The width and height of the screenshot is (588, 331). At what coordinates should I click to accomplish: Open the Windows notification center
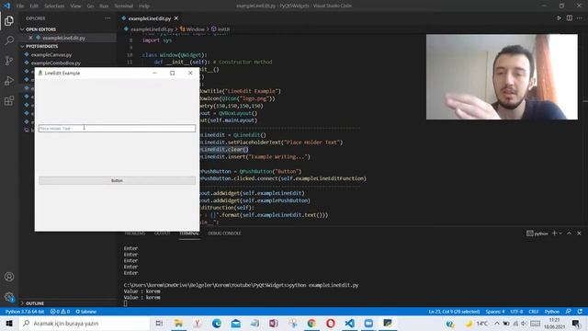point(576,323)
